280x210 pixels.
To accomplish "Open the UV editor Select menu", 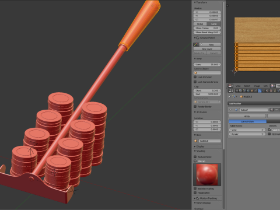I will coord(247,86).
